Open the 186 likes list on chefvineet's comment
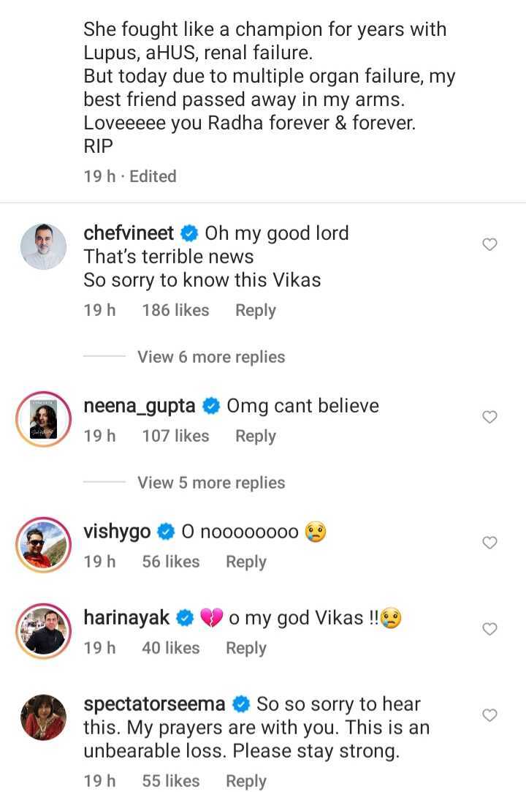This screenshot has width=526, height=792. click(x=175, y=310)
